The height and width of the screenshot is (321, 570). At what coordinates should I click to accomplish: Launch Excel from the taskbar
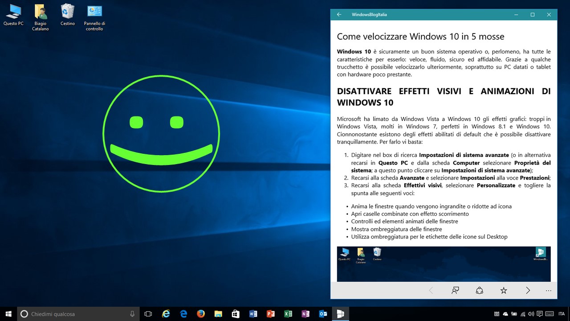[x=288, y=314]
